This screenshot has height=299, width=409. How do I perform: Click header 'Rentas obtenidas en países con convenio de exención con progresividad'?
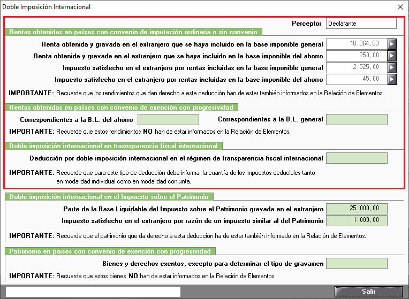tap(122, 108)
